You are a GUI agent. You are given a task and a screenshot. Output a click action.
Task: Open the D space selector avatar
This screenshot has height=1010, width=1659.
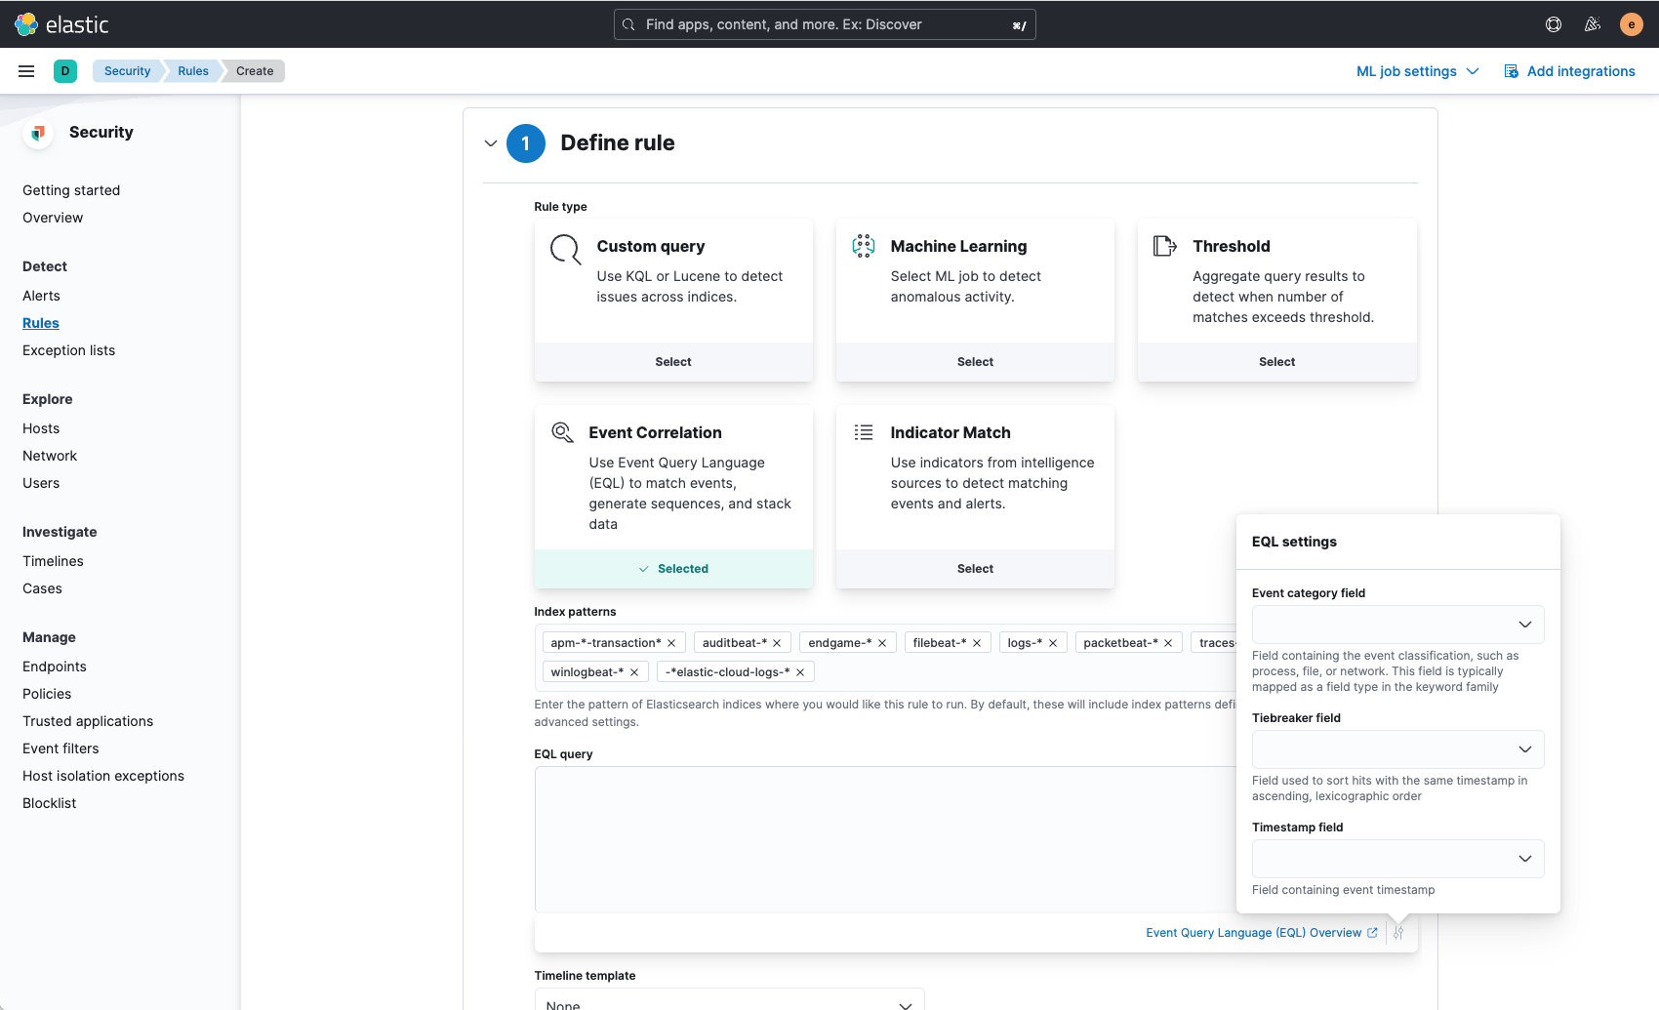[x=65, y=71]
